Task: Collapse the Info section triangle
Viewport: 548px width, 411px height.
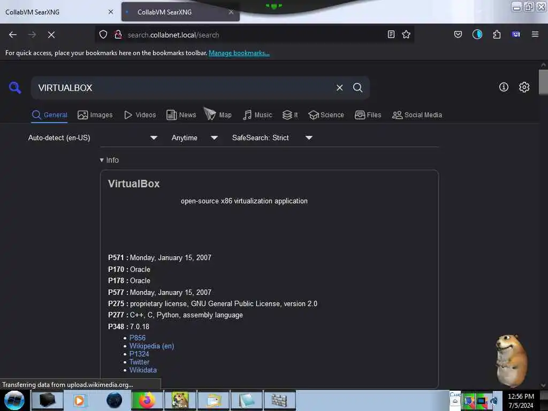Action: [x=102, y=160]
